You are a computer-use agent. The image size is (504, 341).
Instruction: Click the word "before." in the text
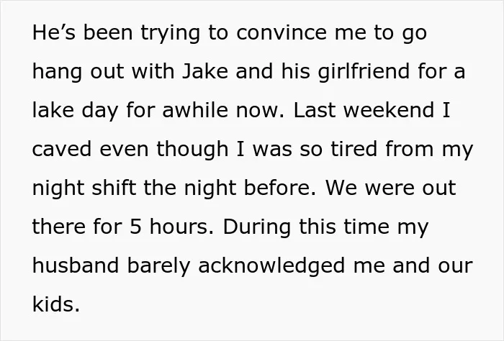click(280, 188)
